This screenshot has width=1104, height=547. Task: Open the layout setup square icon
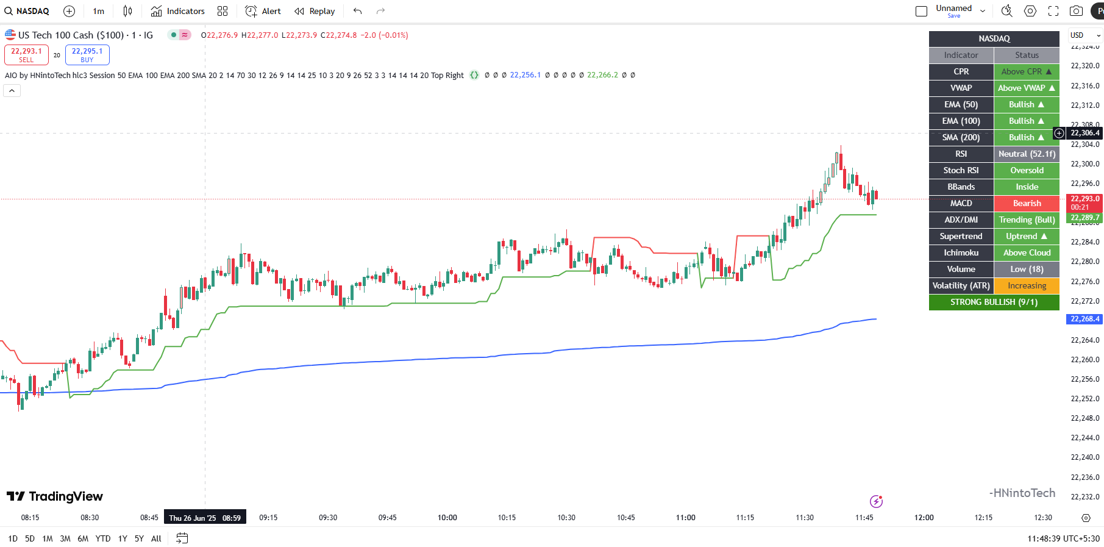[x=921, y=11]
